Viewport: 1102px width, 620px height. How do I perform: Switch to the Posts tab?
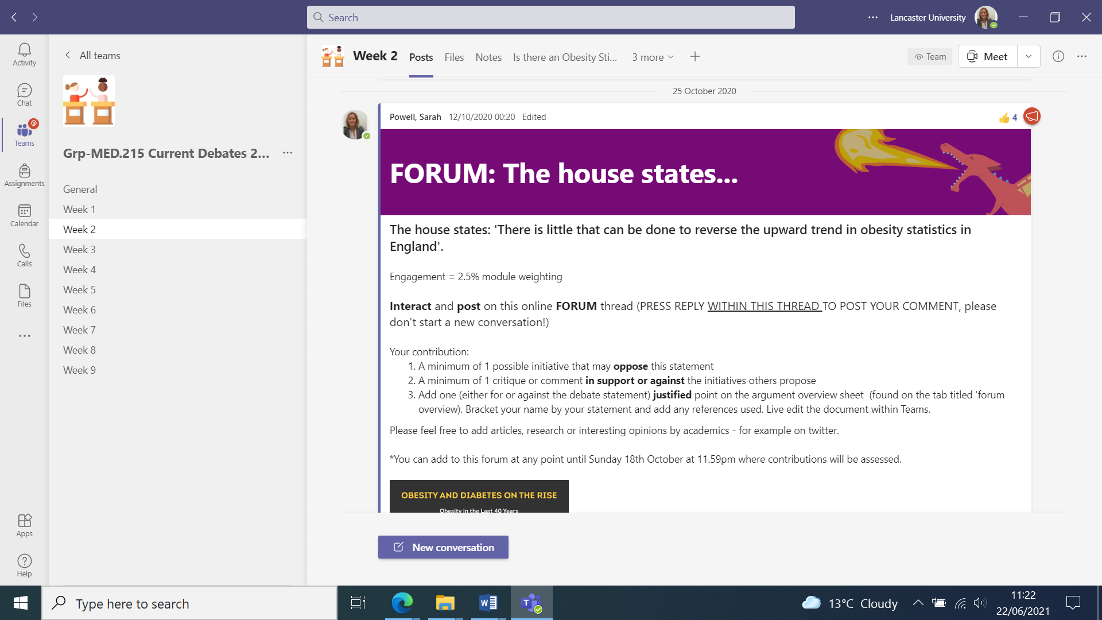click(x=421, y=57)
